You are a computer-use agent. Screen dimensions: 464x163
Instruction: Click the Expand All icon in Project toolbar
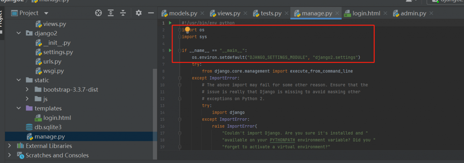click(111, 13)
